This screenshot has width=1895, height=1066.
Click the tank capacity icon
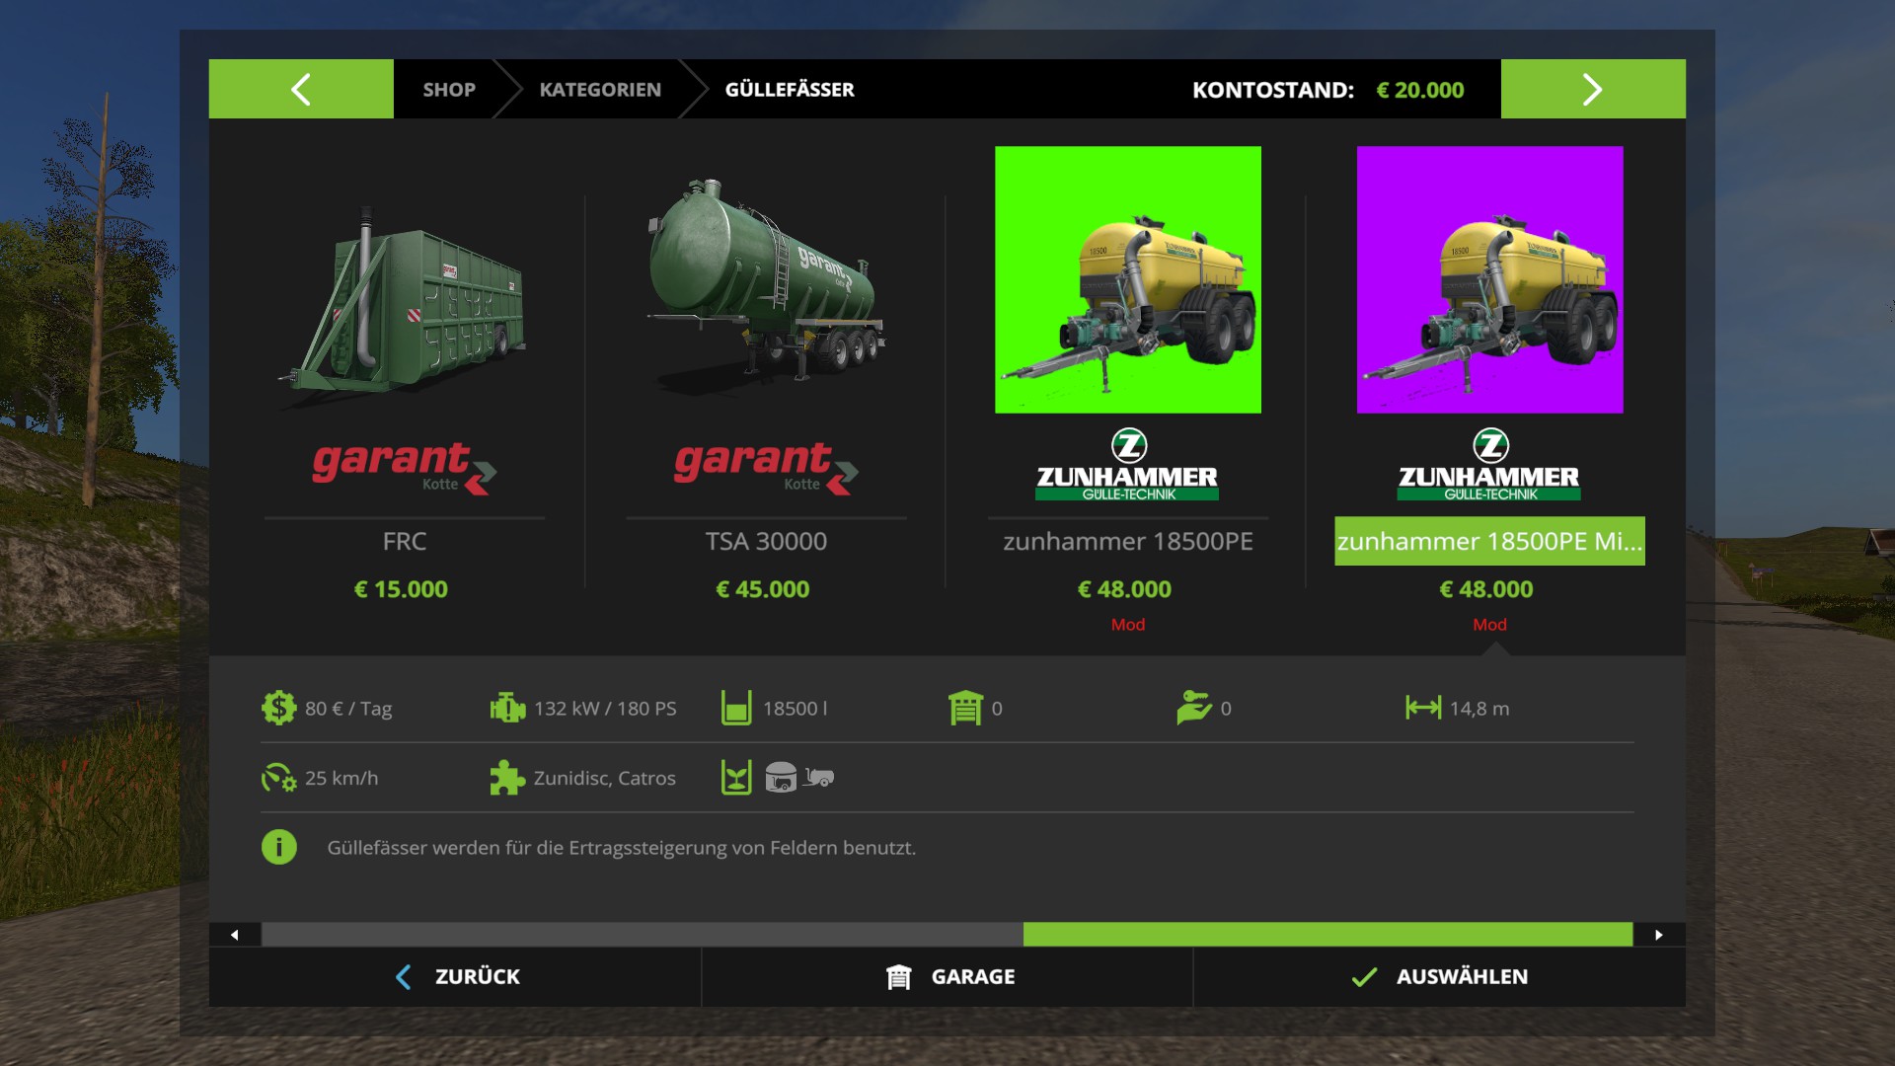[x=736, y=708]
